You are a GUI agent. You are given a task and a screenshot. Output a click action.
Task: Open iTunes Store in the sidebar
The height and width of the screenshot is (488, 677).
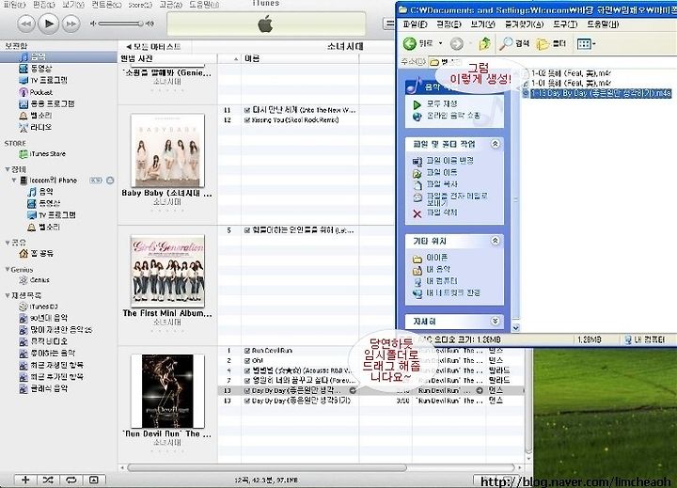[42, 154]
